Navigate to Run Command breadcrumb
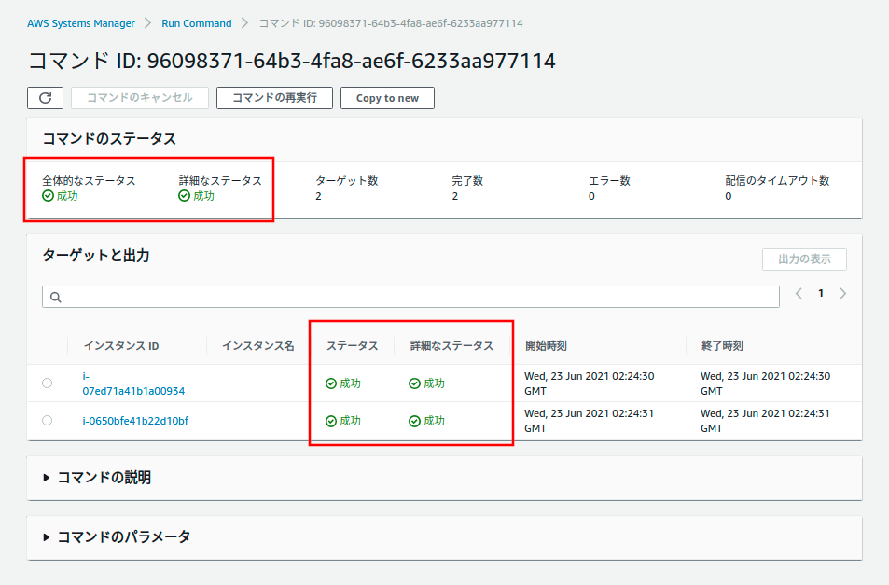 pyautogui.click(x=196, y=23)
